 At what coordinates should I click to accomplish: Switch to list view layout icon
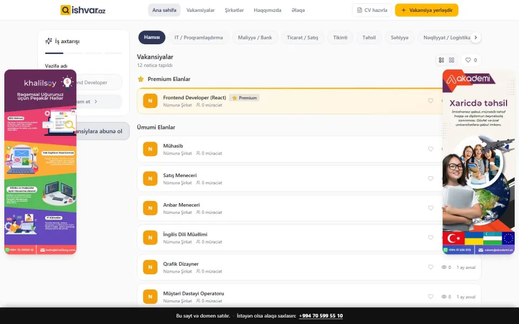click(x=441, y=60)
